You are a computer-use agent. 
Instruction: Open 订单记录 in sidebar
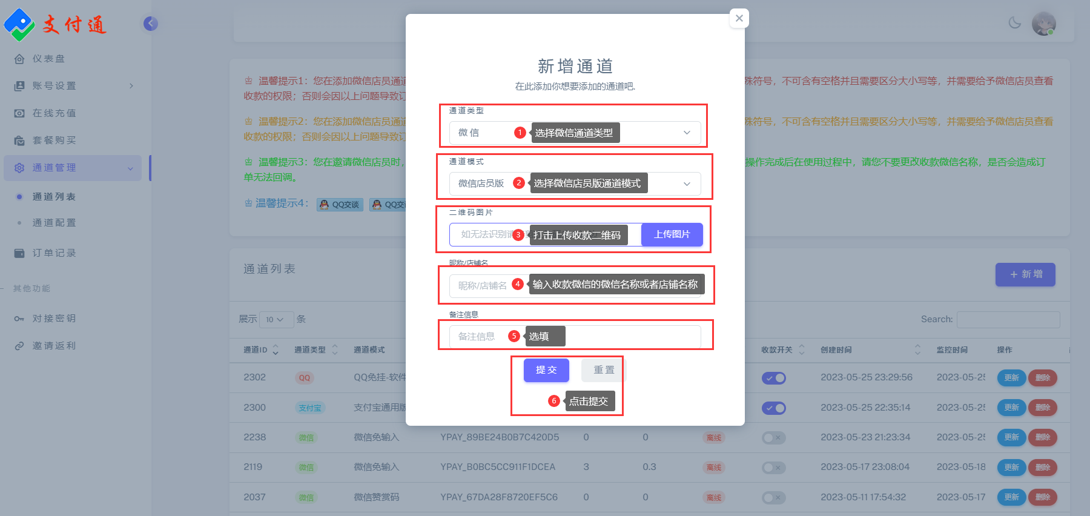(54, 253)
